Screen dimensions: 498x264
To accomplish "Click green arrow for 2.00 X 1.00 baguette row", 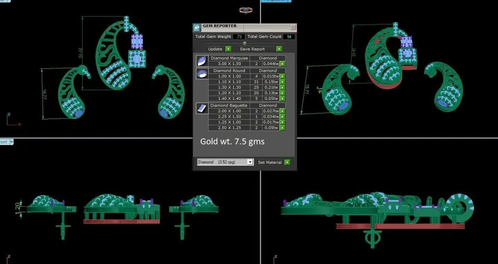I will pyautogui.click(x=283, y=111).
